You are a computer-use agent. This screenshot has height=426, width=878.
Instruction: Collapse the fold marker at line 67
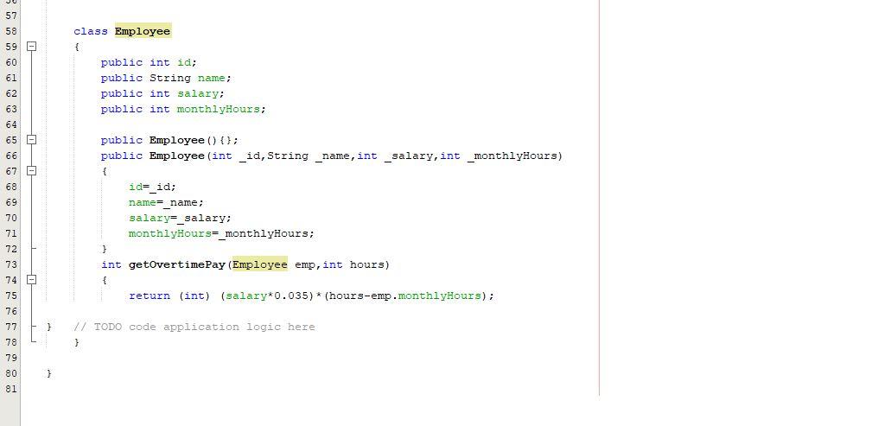(32, 171)
